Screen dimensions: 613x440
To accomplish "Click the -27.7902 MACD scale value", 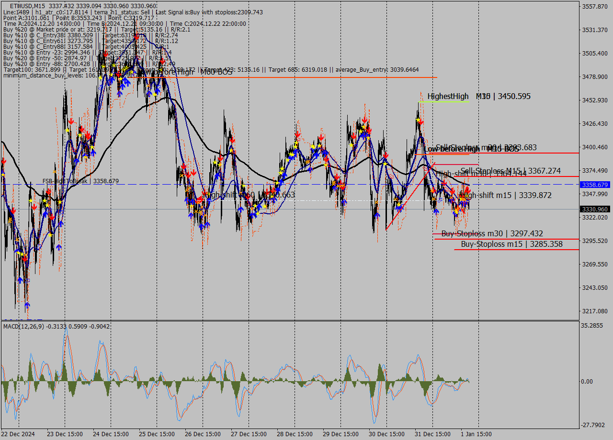I will pos(592,425).
